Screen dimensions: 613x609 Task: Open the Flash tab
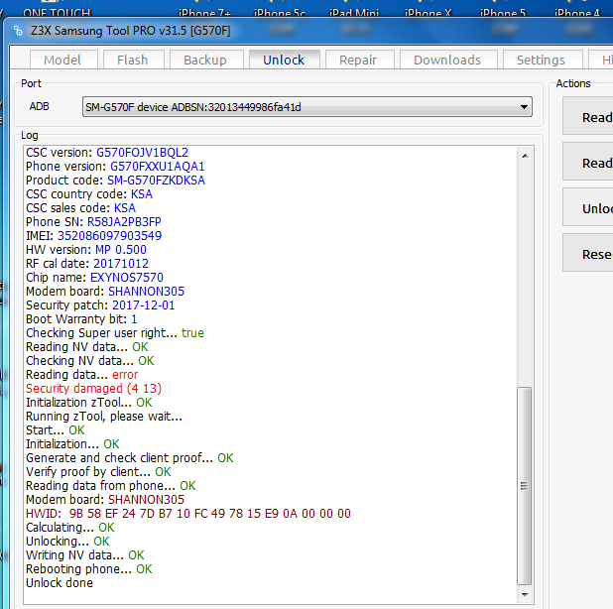[133, 60]
